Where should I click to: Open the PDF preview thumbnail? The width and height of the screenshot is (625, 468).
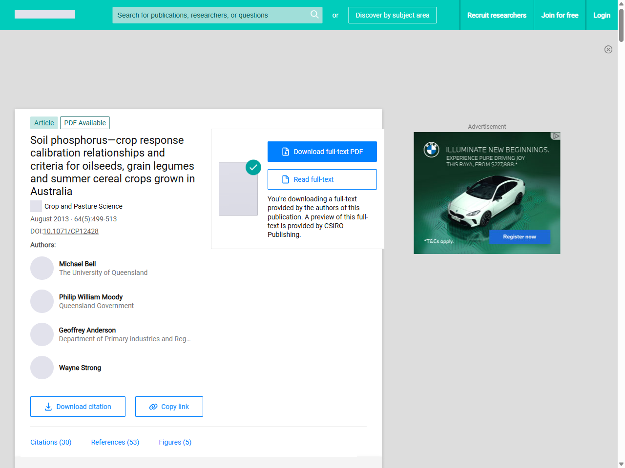(238, 189)
